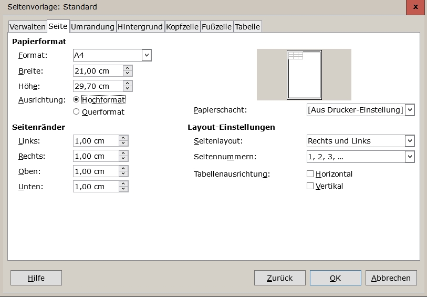Switch to the Fußzeile tab
Screen dimensions: 427x297
point(217,27)
